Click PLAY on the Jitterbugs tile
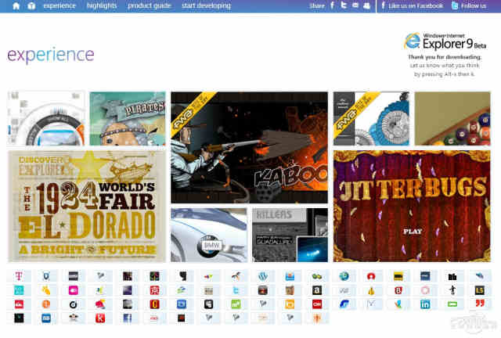501x338 pixels. (413, 232)
